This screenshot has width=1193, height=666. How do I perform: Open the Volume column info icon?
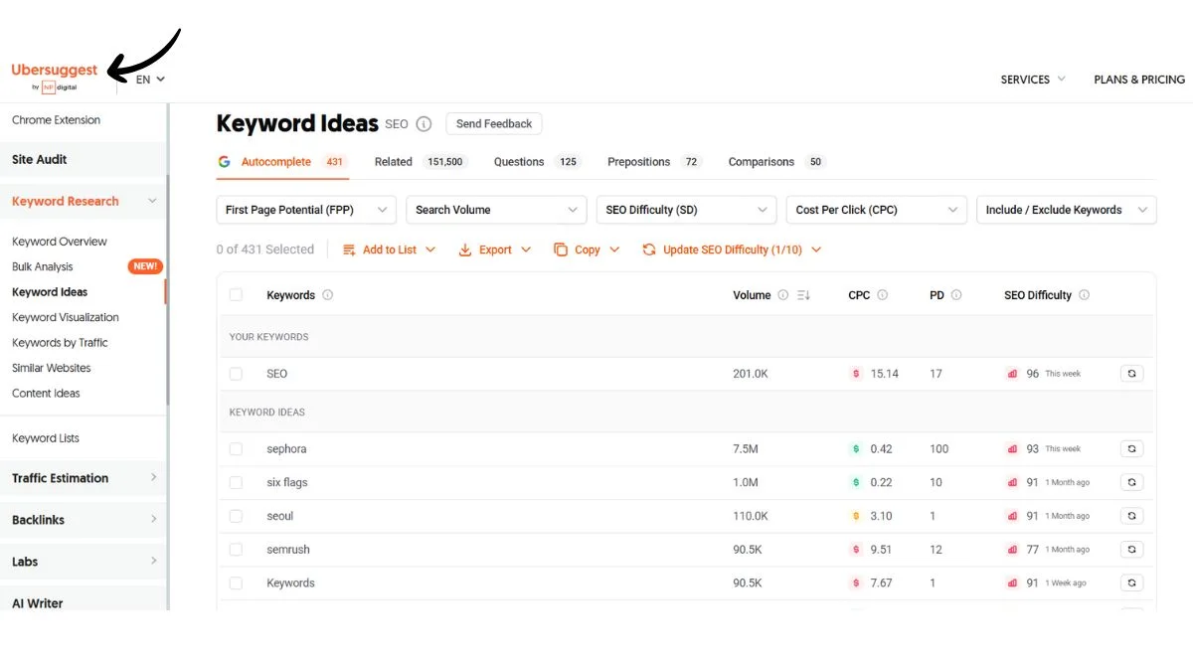click(x=783, y=295)
